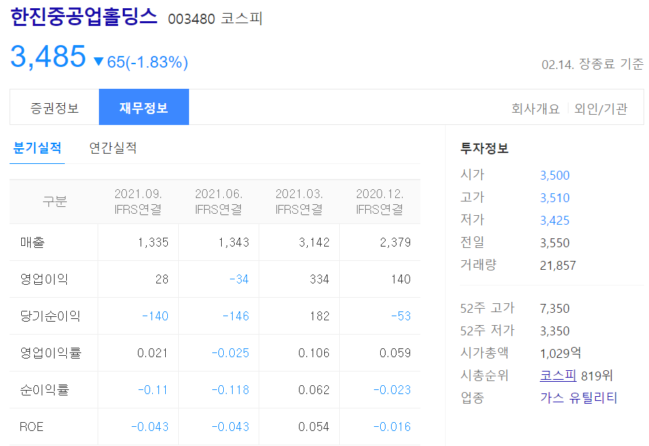
Task: Click the down-triangle price change icon
Action: [98, 62]
